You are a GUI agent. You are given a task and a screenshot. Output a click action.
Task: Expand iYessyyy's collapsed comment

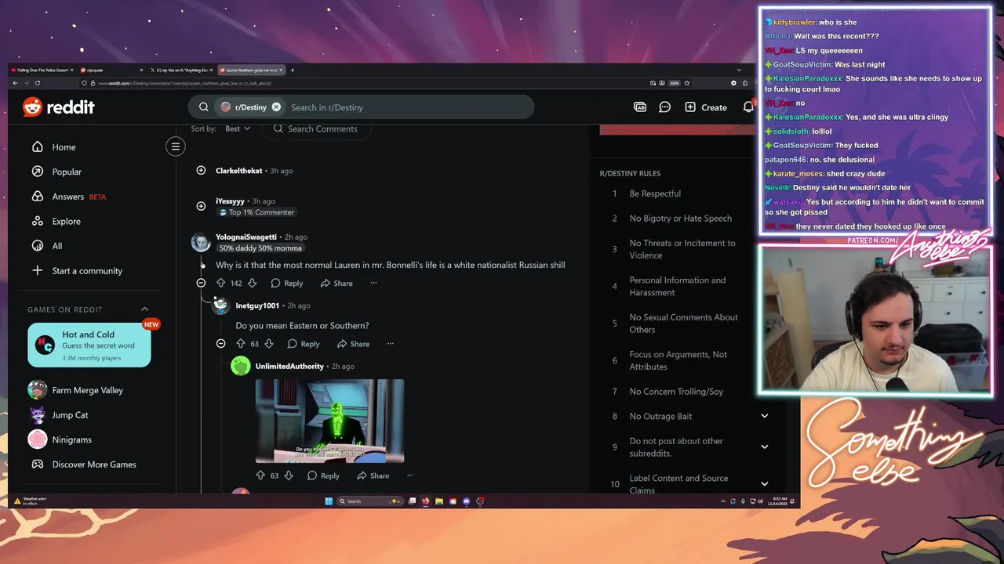pos(201,206)
